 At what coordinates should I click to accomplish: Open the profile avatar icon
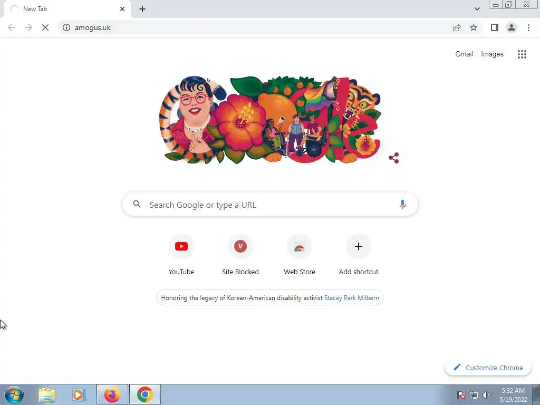[512, 27]
